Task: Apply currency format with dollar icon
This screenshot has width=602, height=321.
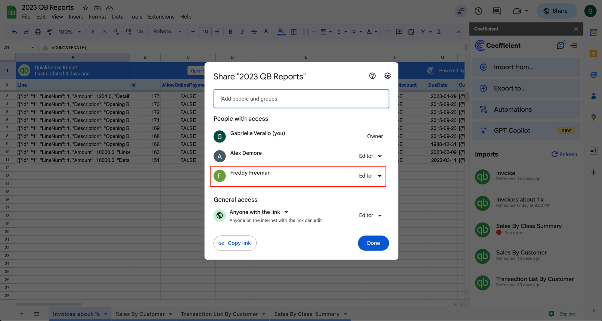Action: 93,32
